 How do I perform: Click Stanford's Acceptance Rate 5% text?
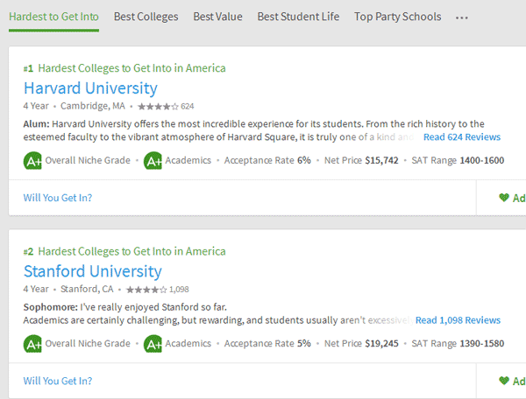click(267, 343)
